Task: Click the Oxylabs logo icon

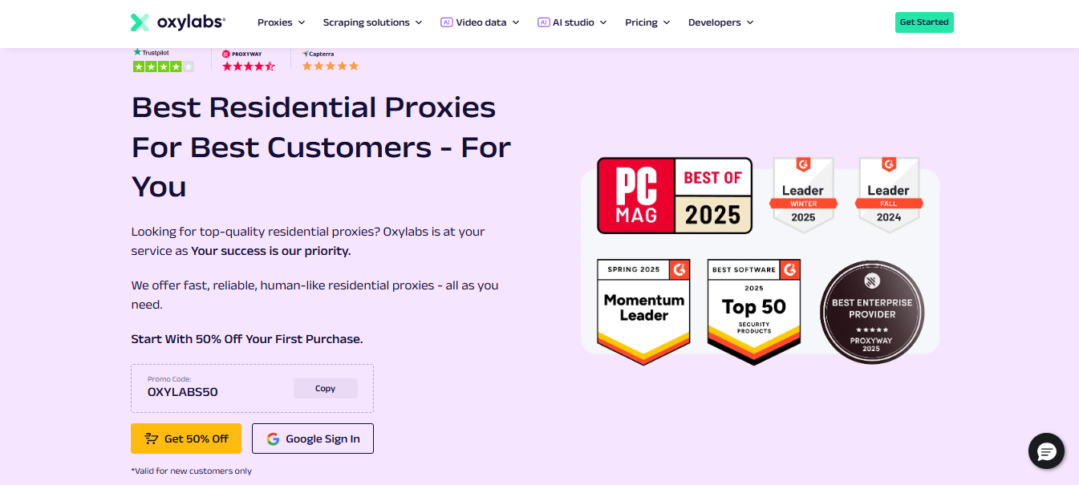Action: coord(140,22)
